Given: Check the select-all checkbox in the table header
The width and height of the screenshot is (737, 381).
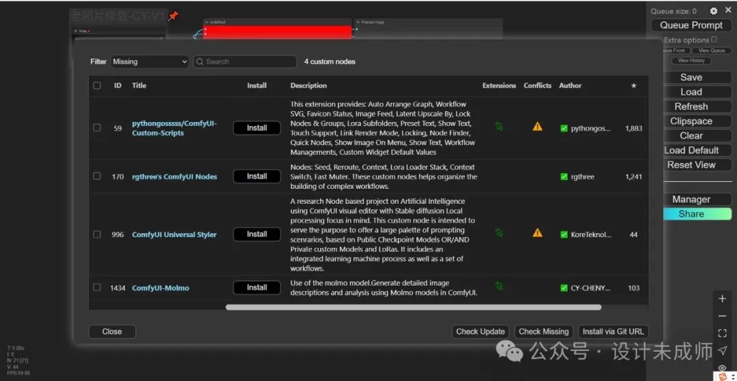Looking at the screenshot, I should point(97,85).
